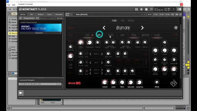
Task: Click the Ableton TAP tempo button
Action: click(10, 9)
